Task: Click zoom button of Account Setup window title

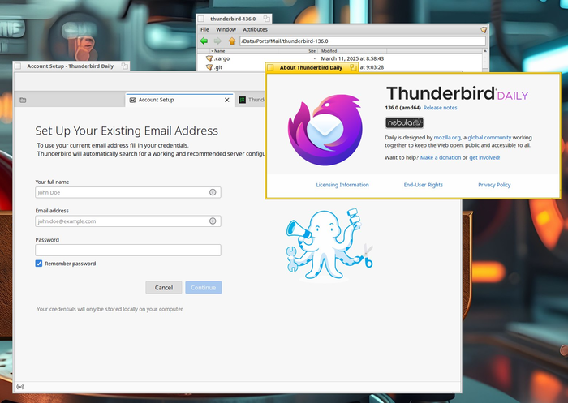Action: tap(124, 66)
